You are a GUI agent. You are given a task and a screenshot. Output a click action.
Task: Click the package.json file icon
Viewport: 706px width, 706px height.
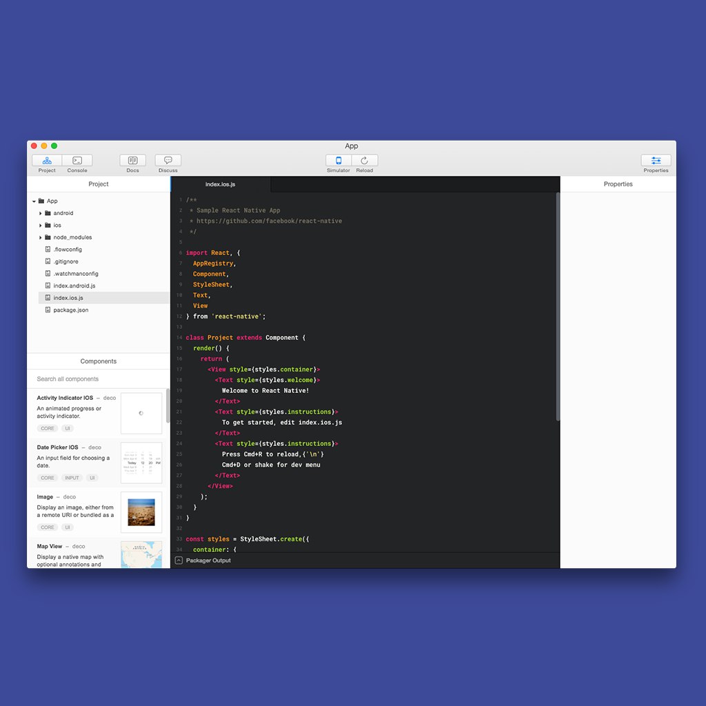click(x=48, y=310)
